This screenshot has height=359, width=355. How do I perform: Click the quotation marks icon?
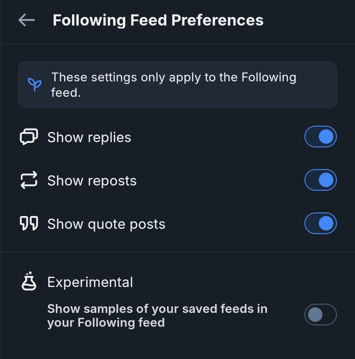point(29,224)
